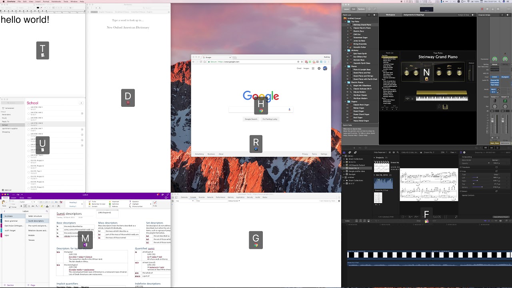The height and width of the screenshot is (288, 512).
Task: Select the Heavy Metal Organ patch
Action: pyautogui.click(x=361, y=121)
